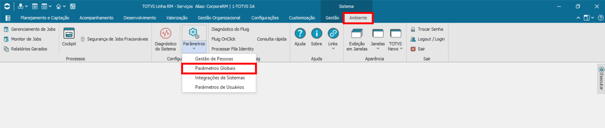Screen dimensions: 605x128
Task: Click the Monitor de Jobs icon
Action: click(x=6, y=39)
